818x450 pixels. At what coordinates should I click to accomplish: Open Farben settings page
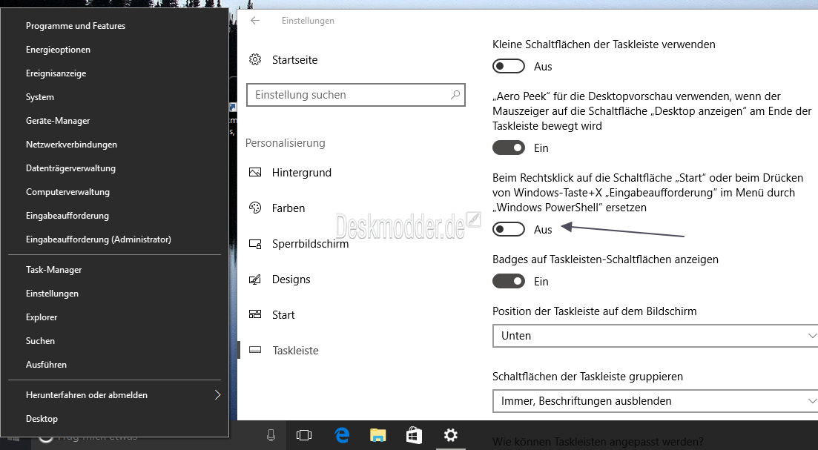pos(288,208)
